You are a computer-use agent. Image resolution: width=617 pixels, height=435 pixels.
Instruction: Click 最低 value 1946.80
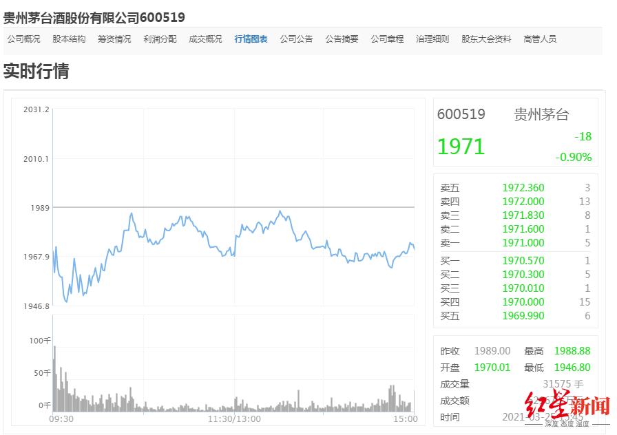pos(572,368)
